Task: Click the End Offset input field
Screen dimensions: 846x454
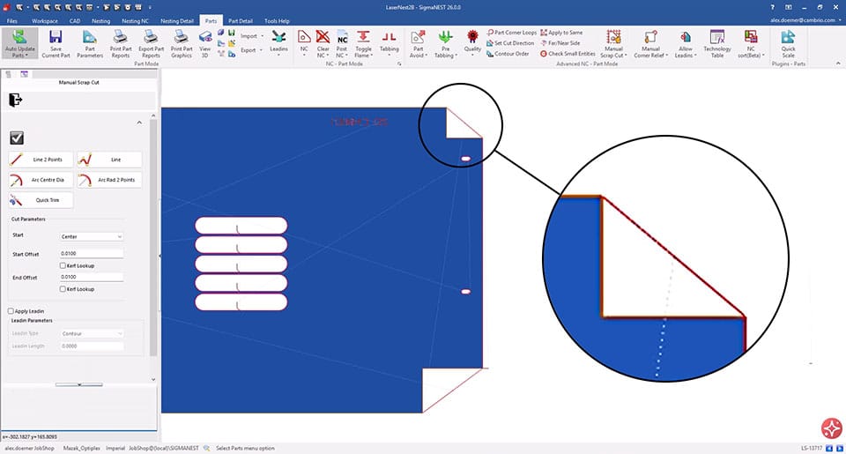Action: click(92, 277)
